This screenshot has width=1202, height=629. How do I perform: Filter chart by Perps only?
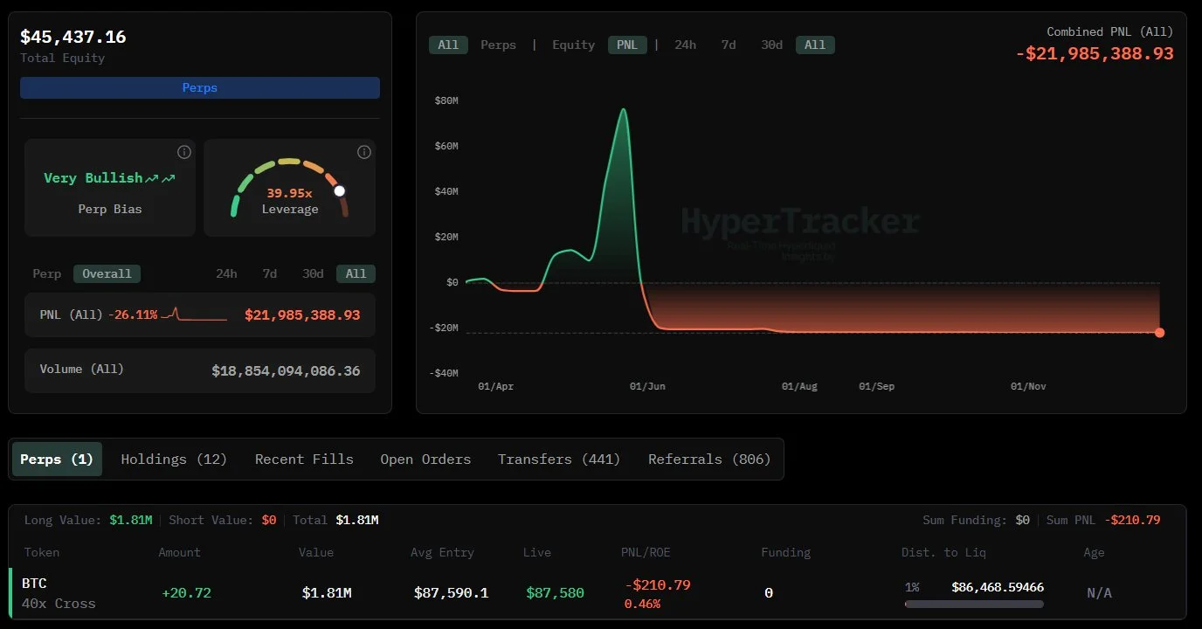[x=498, y=45]
